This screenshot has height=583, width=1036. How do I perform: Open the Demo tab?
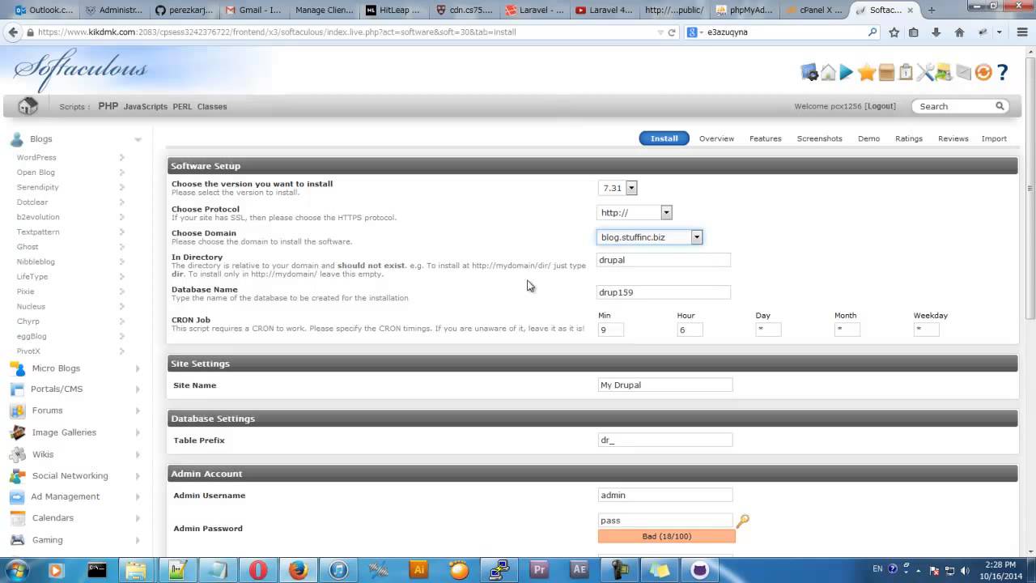(x=868, y=138)
